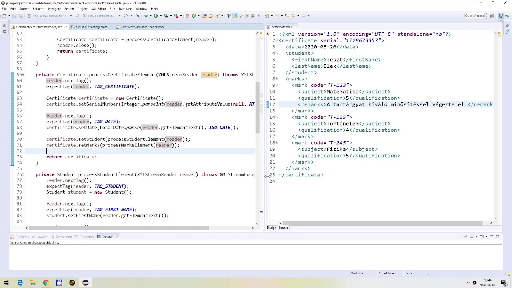Open the SQL Editor menu
This screenshot has height=288, width=512.
click(x=98, y=9)
